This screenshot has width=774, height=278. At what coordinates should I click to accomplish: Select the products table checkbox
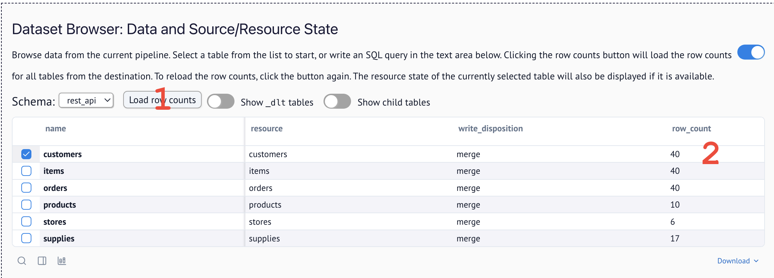click(26, 204)
